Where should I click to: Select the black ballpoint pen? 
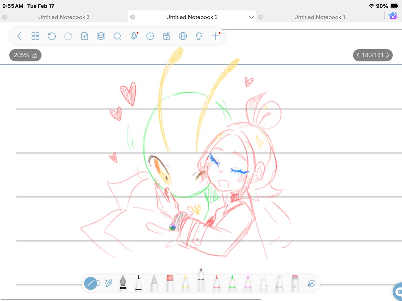tap(138, 283)
